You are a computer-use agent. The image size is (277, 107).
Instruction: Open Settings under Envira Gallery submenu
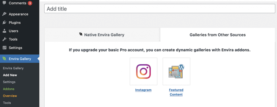(x=9, y=82)
